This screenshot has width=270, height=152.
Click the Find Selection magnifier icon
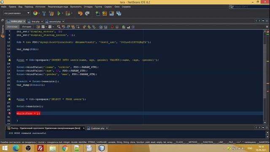(x=59, y=27)
